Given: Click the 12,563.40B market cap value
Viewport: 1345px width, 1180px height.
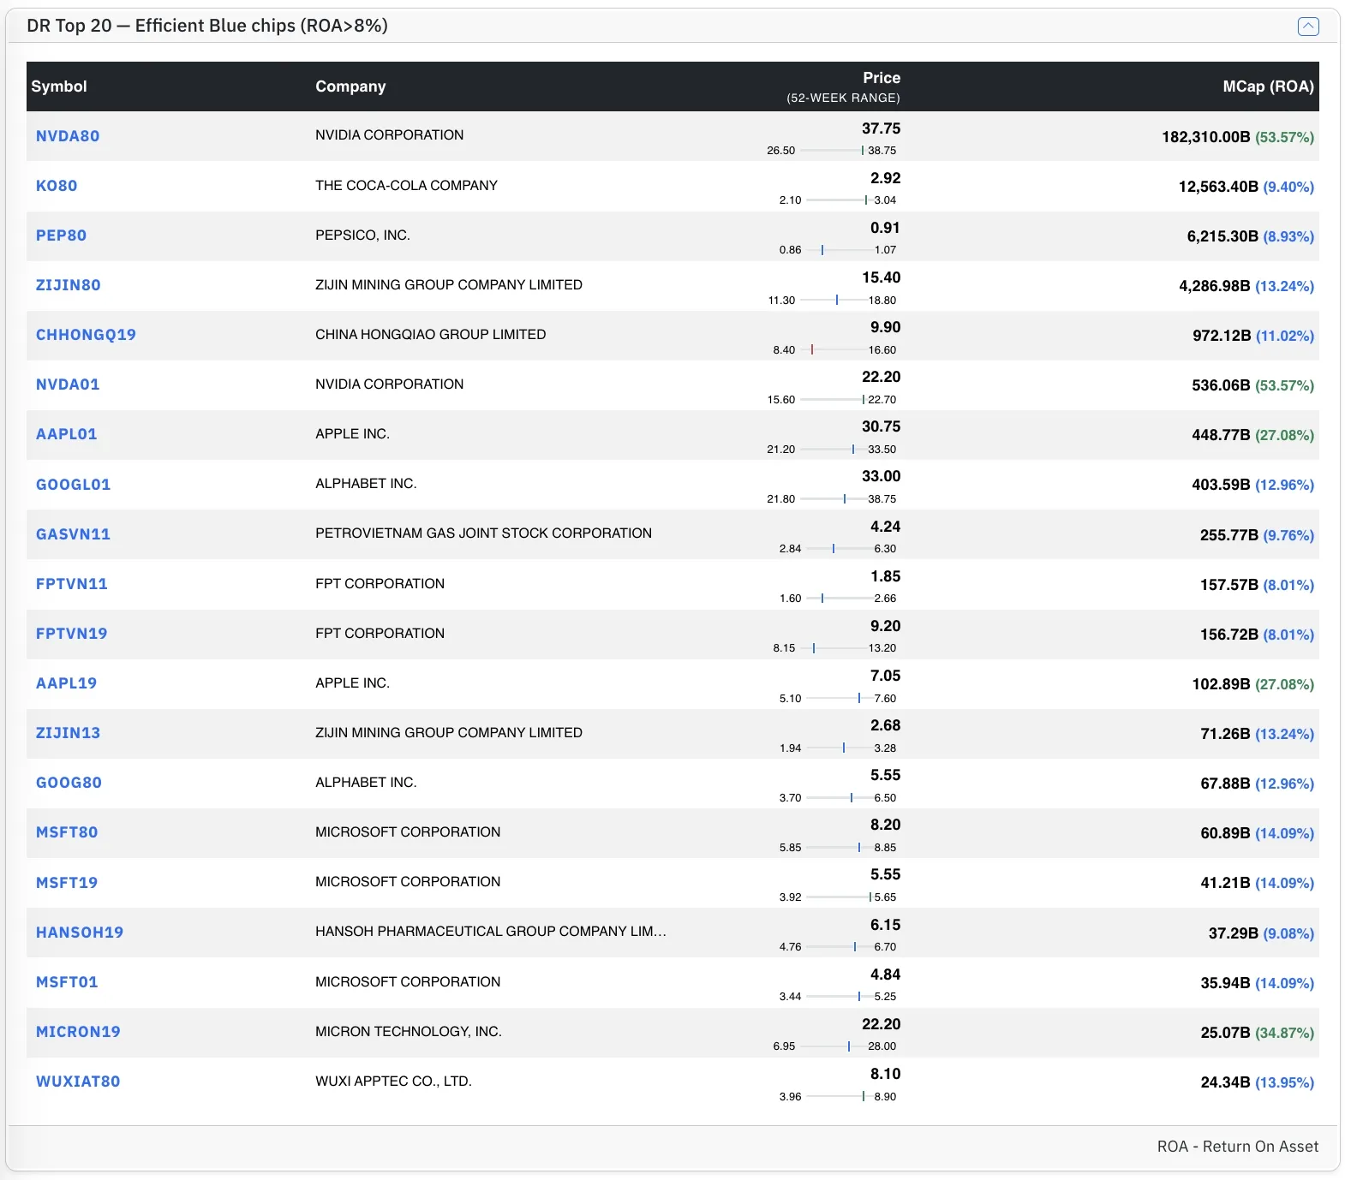Looking at the screenshot, I should [x=1218, y=187].
